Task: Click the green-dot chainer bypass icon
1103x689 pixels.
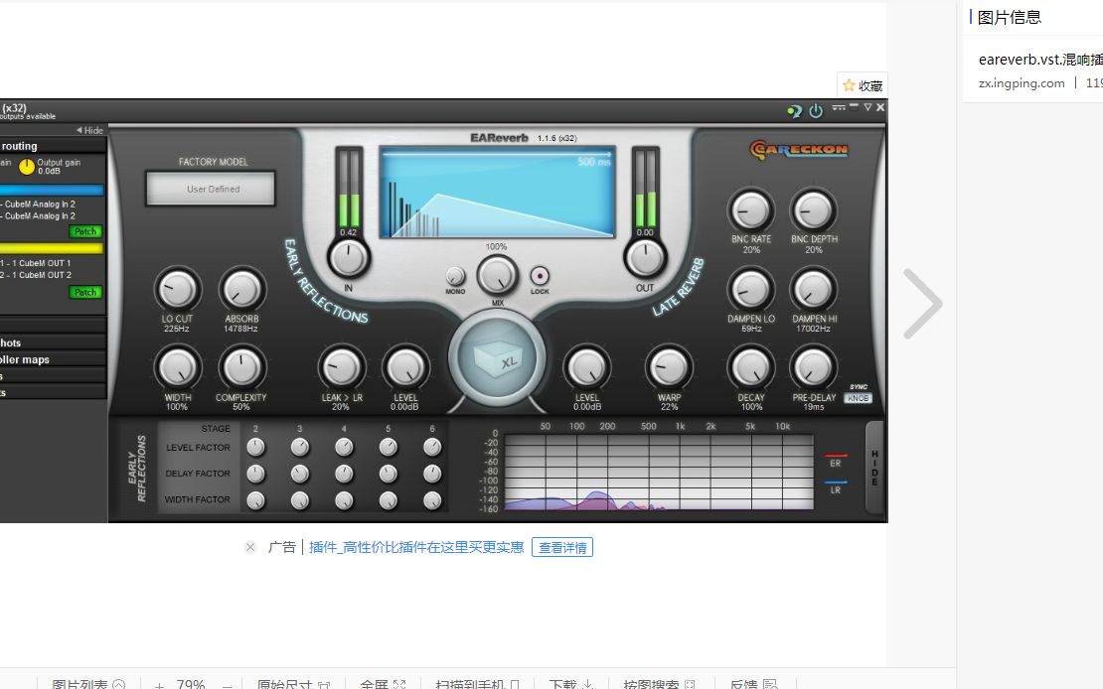Action: pos(794,111)
